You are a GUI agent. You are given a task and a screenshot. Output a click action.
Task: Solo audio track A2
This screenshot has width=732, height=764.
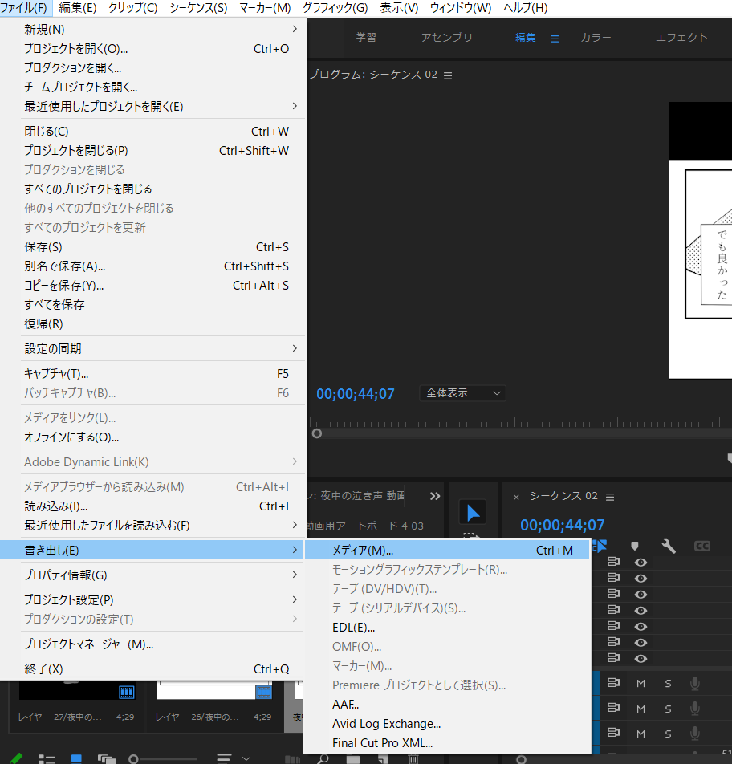(x=668, y=709)
